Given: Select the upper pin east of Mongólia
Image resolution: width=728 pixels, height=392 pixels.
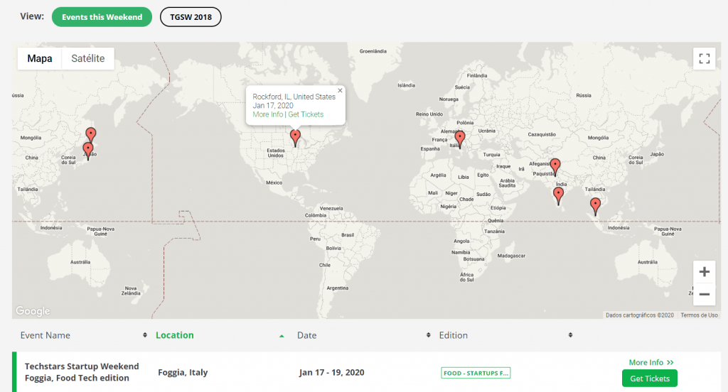Looking at the screenshot, I should point(91,136).
